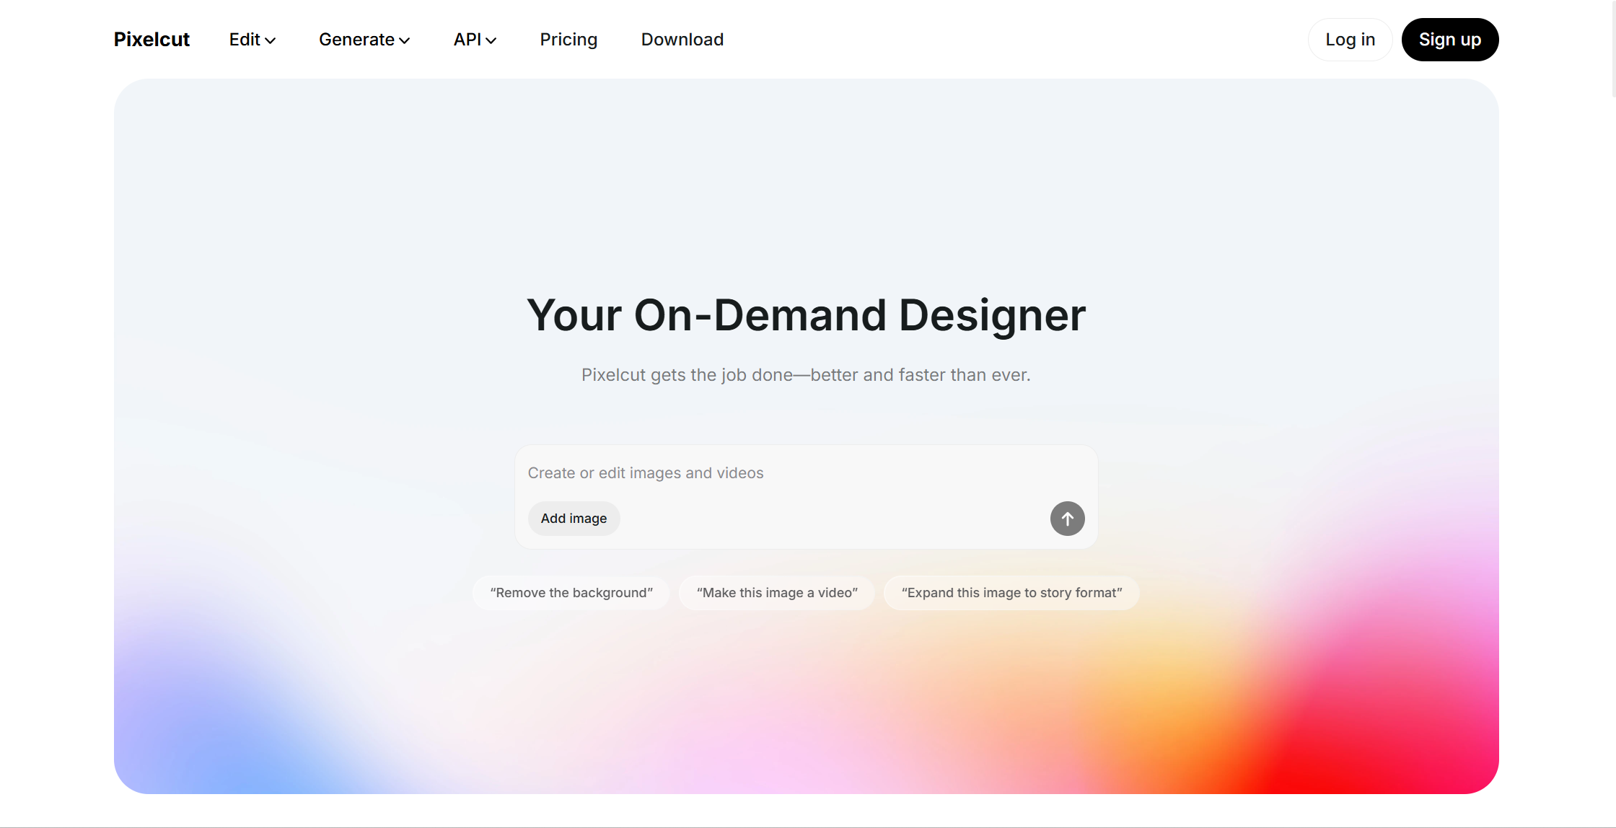
Task: Open the Edit dropdown menu
Action: [245, 40]
